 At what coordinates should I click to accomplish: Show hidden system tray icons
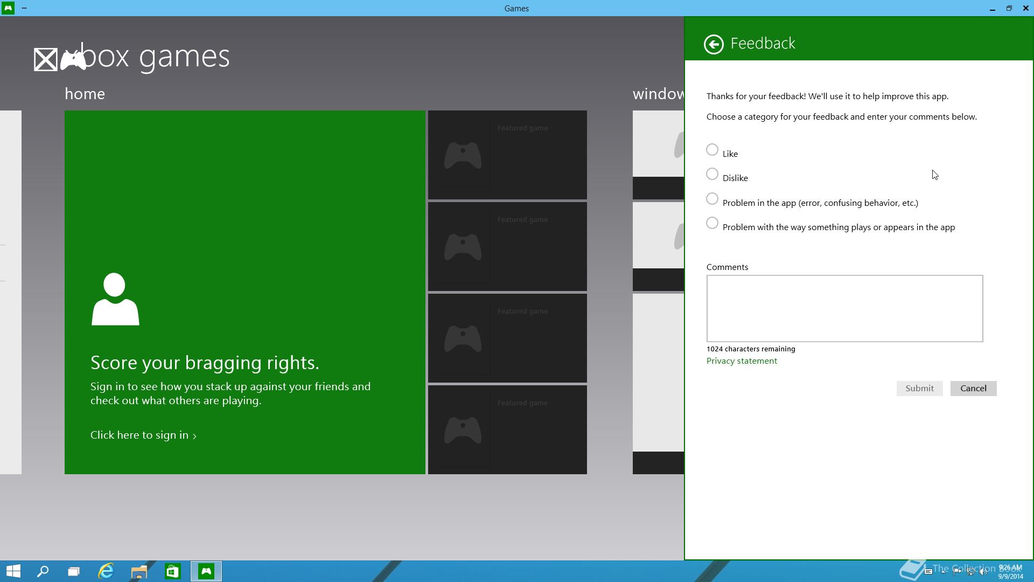pos(943,572)
